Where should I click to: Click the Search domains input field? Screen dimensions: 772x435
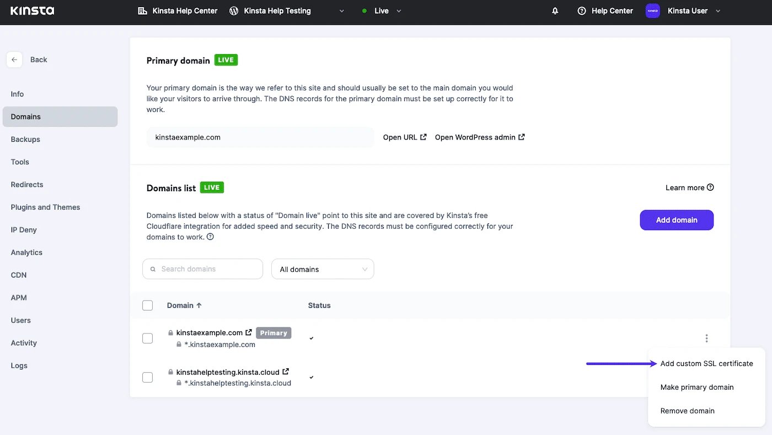coord(203,269)
